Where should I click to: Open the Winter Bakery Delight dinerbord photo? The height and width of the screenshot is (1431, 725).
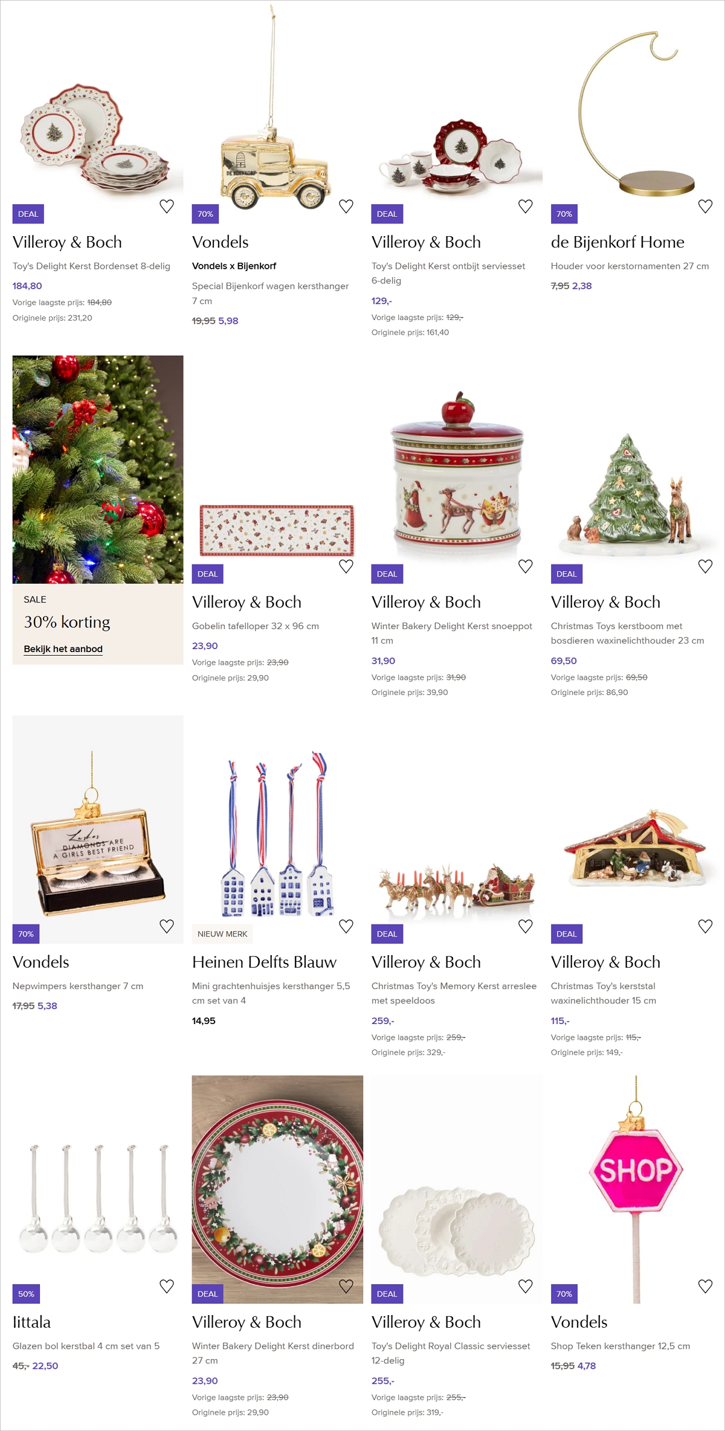click(x=277, y=1189)
